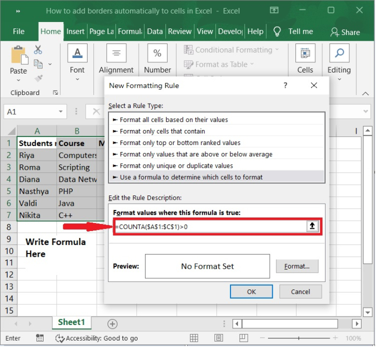Viewport: 376px width, 347px height.
Task: Click the dialog help question mark
Action: point(285,85)
